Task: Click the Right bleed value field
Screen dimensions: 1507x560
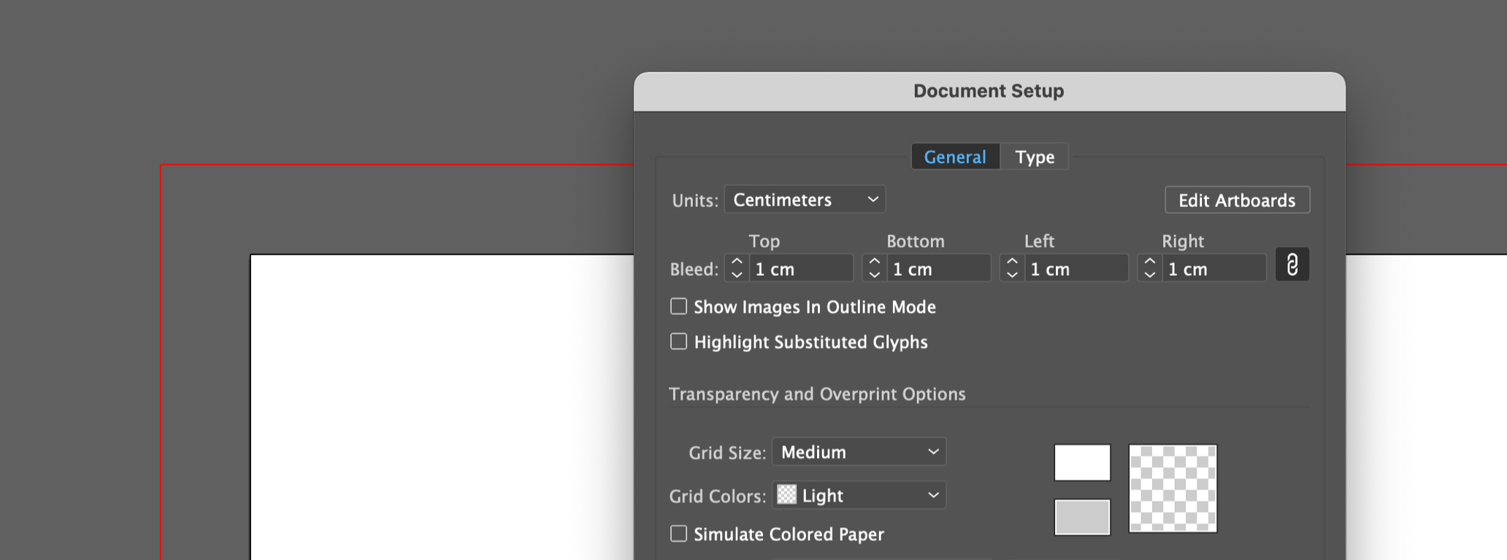Action: (1213, 269)
